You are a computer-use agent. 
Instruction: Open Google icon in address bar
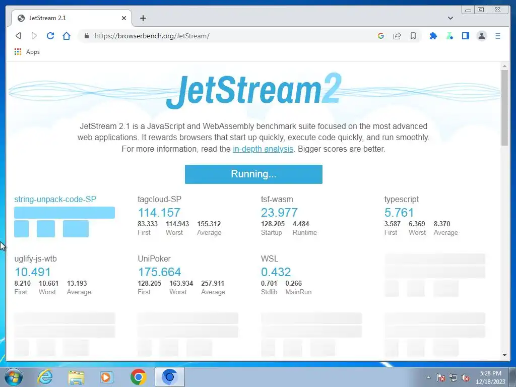tap(381, 36)
